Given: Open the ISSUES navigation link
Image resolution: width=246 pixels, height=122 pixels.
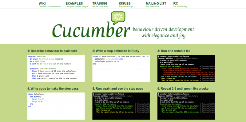Looking at the screenshot, I should pos(125,3).
